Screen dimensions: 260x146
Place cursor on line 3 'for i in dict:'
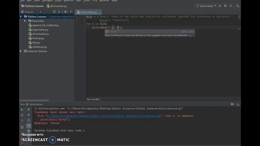point(97,24)
